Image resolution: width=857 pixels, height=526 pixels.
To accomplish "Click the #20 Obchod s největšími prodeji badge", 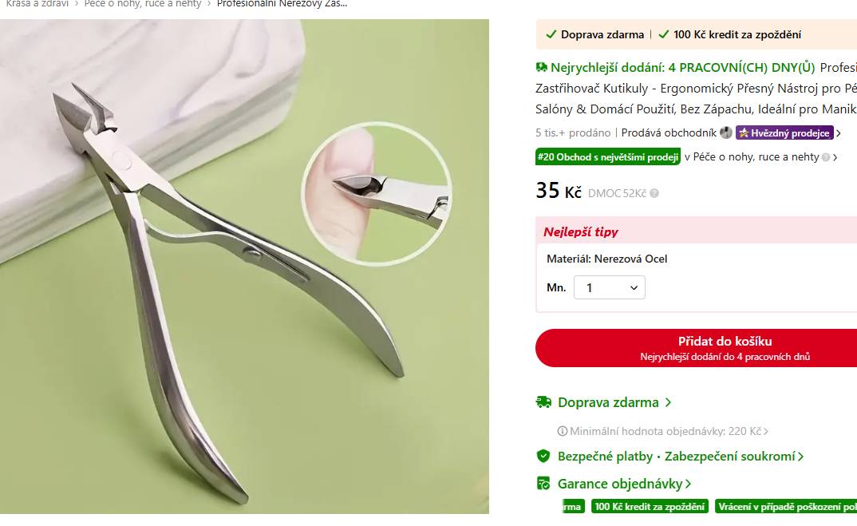I will (608, 157).
